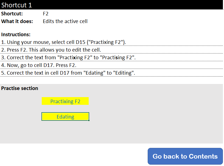
Task: Select instruction 2, "Press F2" to edit
Action: pyautogui.click(x=51, y=50)
